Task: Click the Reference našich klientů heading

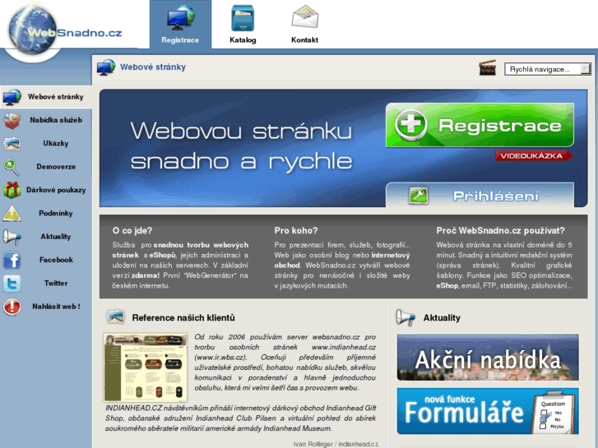Action: pyautogui.click(x=183, y=317)
